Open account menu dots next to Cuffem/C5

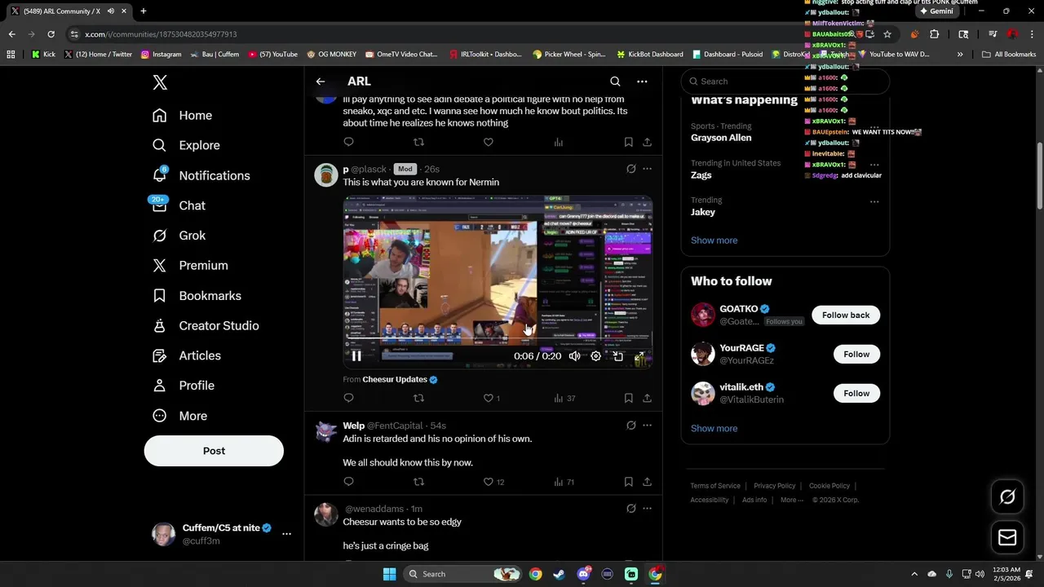pyautogui.click(x=286, y=534)
